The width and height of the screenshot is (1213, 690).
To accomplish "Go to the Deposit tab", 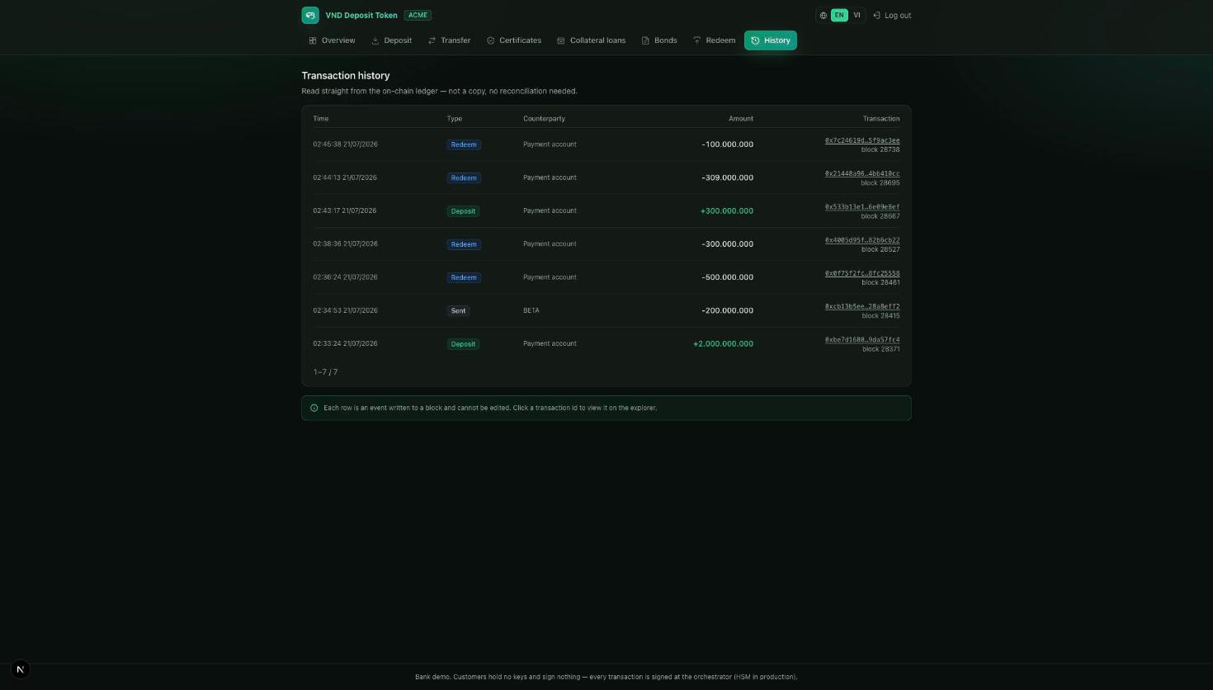I will coord(391,40).
